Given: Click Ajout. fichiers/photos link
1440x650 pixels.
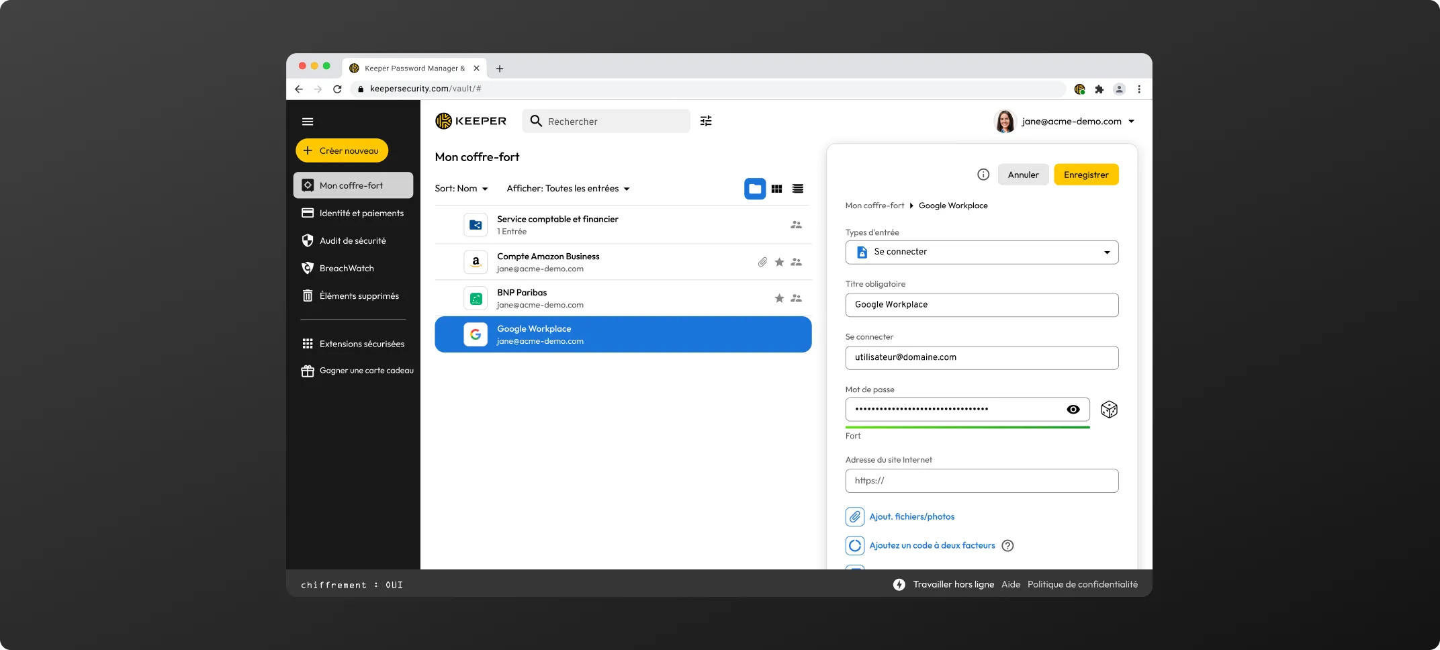Looking at the screenshot, I should point(911,516).
